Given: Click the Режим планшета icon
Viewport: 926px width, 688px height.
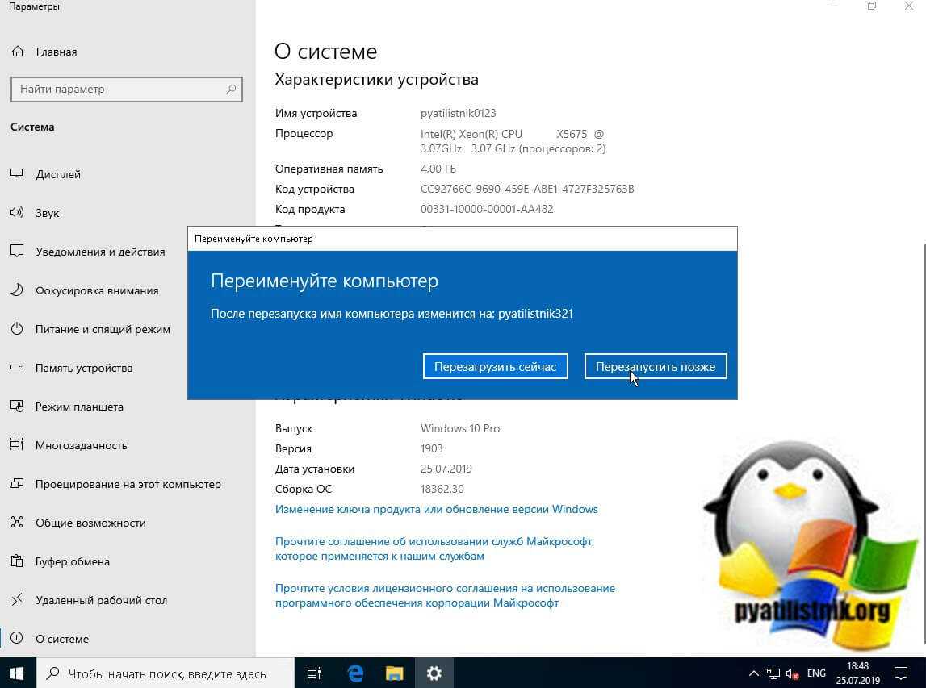Looking at the screenshot, I should 17,407.
